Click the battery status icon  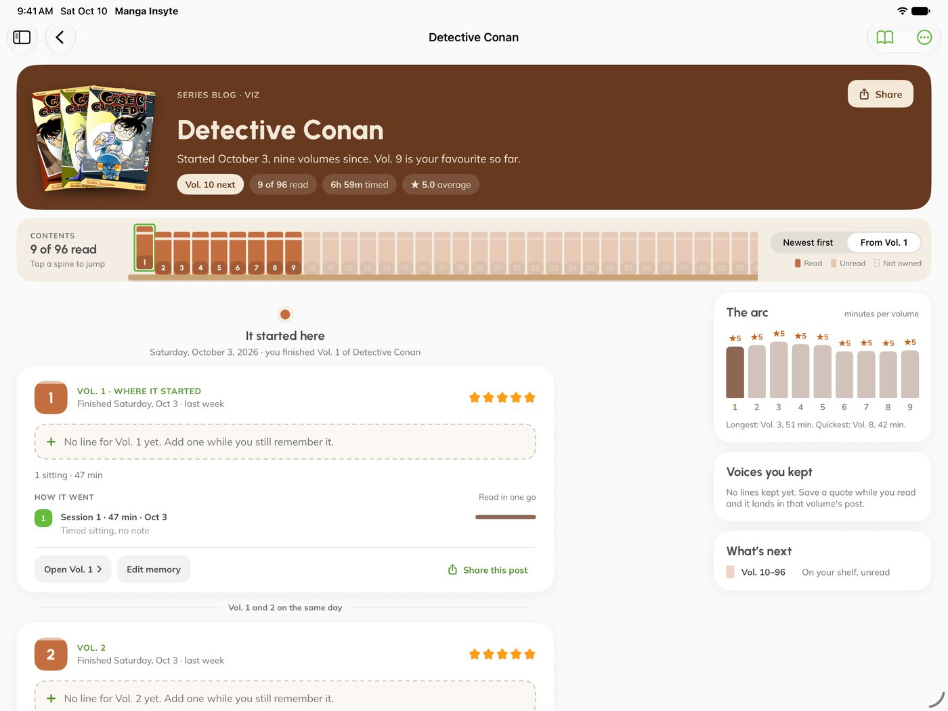pos(921,11)
